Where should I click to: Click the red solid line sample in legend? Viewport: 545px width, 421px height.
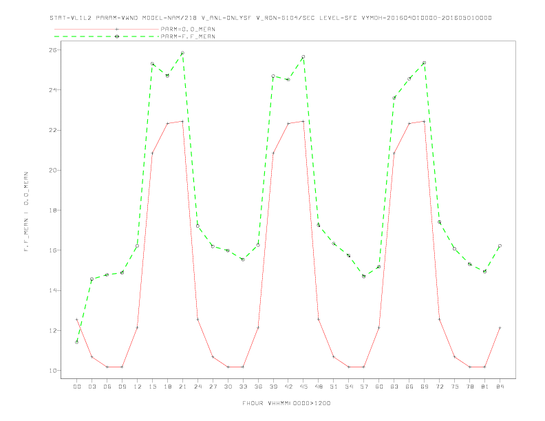tap(107, 29)
